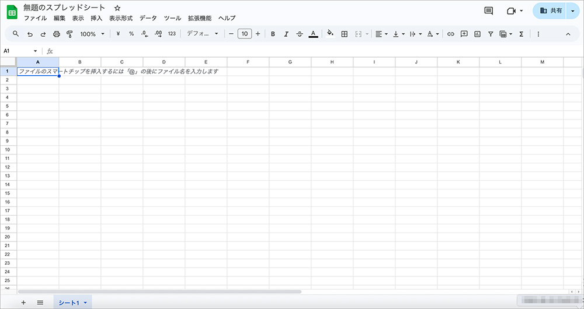
Task: Open text rotation dropdown
Action: (x=433, y=34)
